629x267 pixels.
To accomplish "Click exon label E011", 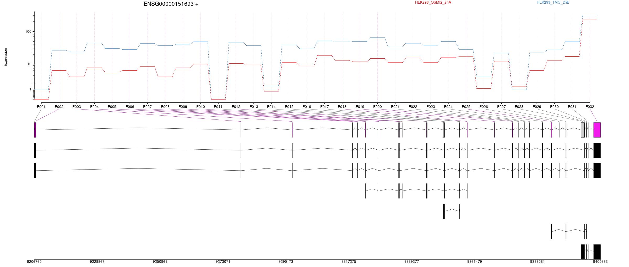I will (x=218, y=107).
